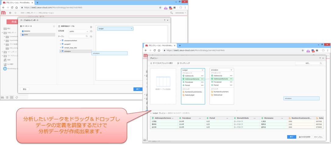The image size is (331, 145).
Task: Click preview dialog search field
Action: point(309,63)
